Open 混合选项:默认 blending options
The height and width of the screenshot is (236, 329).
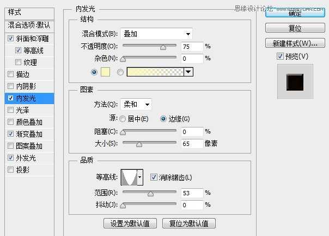click(27, 25)
